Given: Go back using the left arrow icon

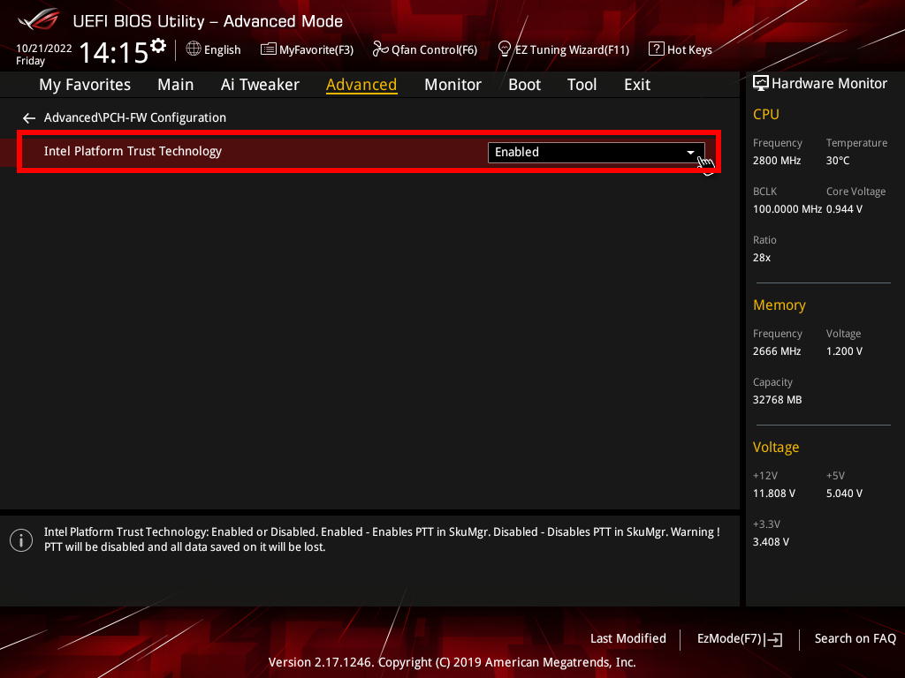Looking at the screenshot, I should [29, 118].
